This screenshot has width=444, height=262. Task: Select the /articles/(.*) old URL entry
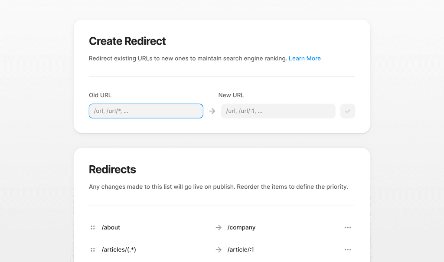(119, 250)
